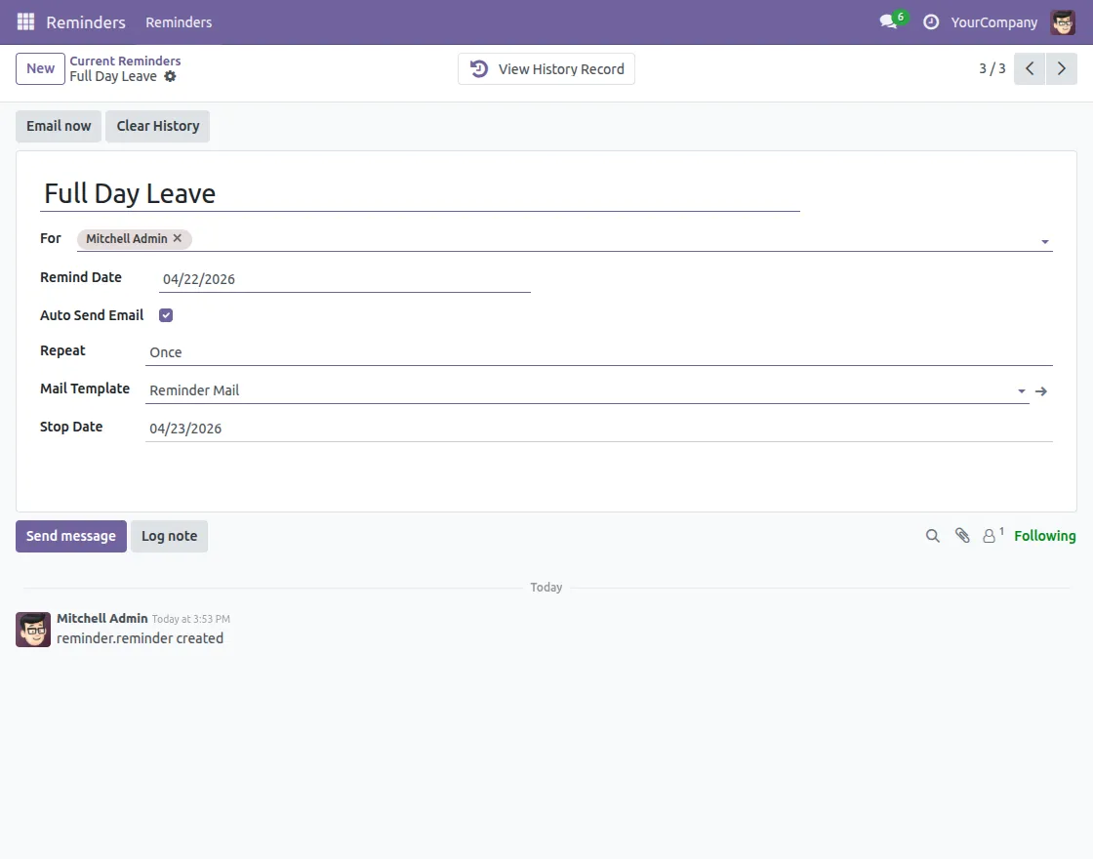Go to previous record with left chevron

point(1030,68)
